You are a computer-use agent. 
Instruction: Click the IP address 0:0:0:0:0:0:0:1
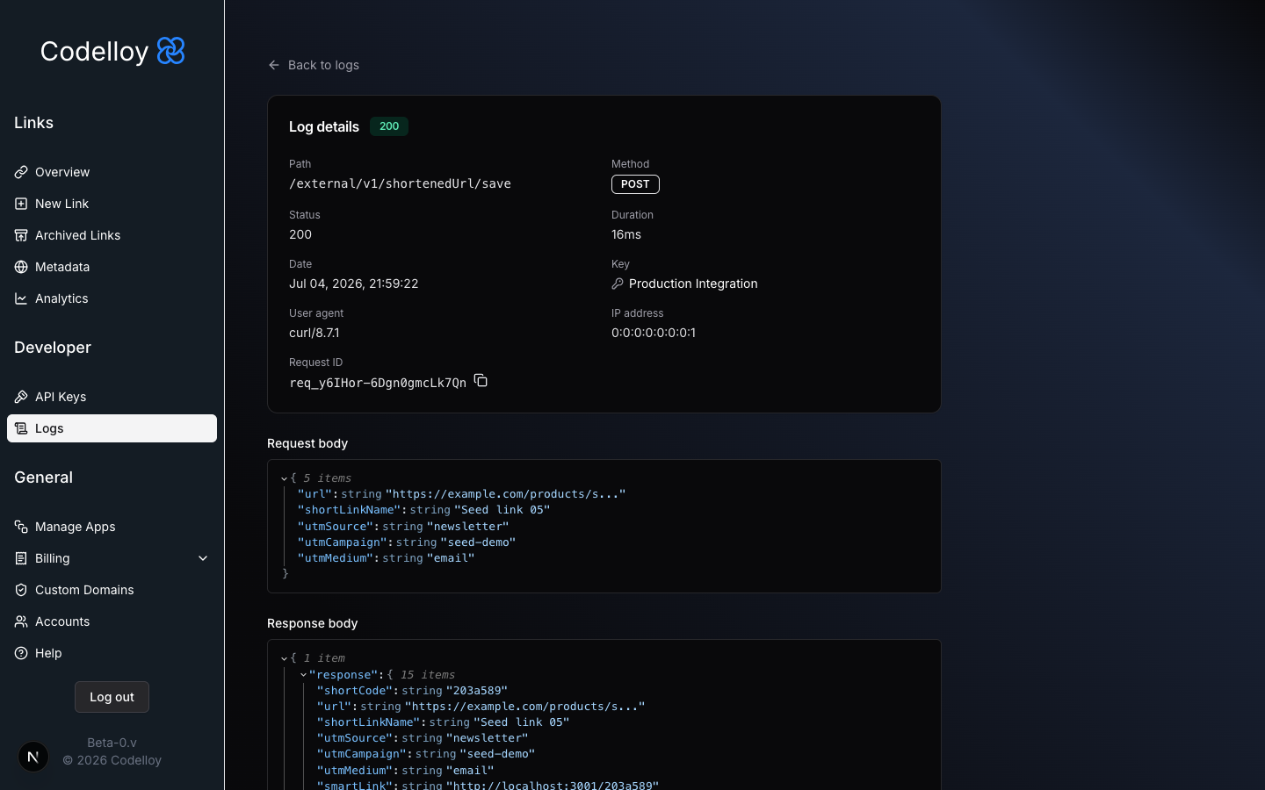click(654, 333)
